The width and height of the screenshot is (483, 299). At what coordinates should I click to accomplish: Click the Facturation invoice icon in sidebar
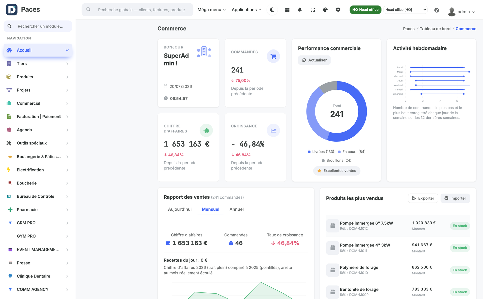pyautogui.click(x=9, y=116)
